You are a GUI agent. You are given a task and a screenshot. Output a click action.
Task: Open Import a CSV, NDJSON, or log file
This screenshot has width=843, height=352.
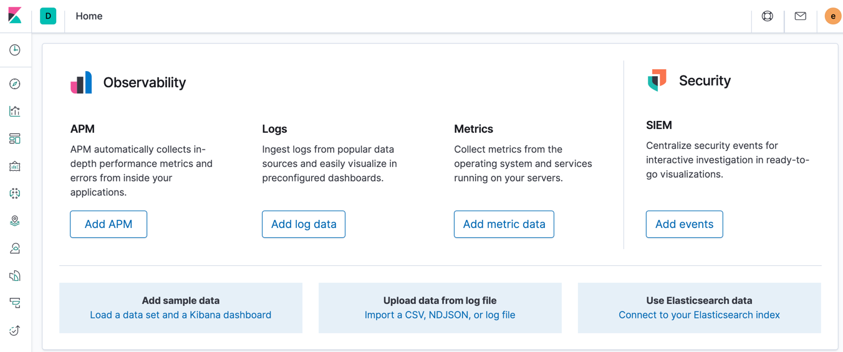(440, 315)
